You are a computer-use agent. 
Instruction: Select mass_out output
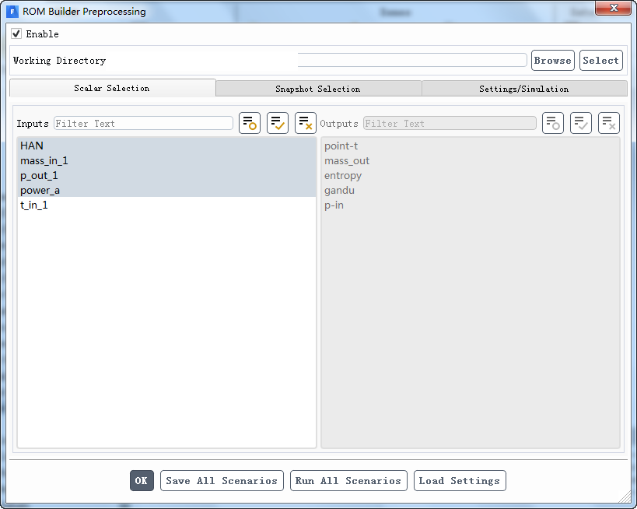(471, 160)
